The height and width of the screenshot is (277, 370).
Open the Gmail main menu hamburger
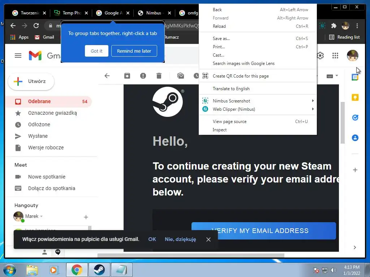[18, 56]
